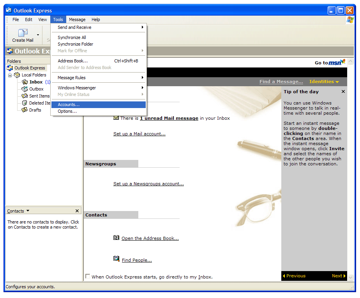This screenshot has width=360, height=298.
Task: Enable go directly to my Inbox checkbox
Action: coord(88,276)
